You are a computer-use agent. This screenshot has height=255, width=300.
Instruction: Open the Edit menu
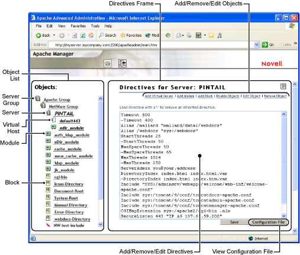[x=50, y=26]
